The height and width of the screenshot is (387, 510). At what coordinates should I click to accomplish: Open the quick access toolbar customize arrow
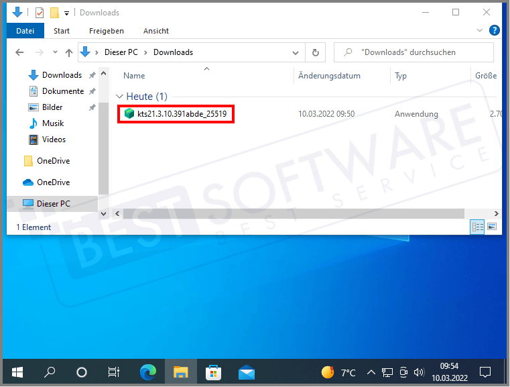(x=66, y=13)
